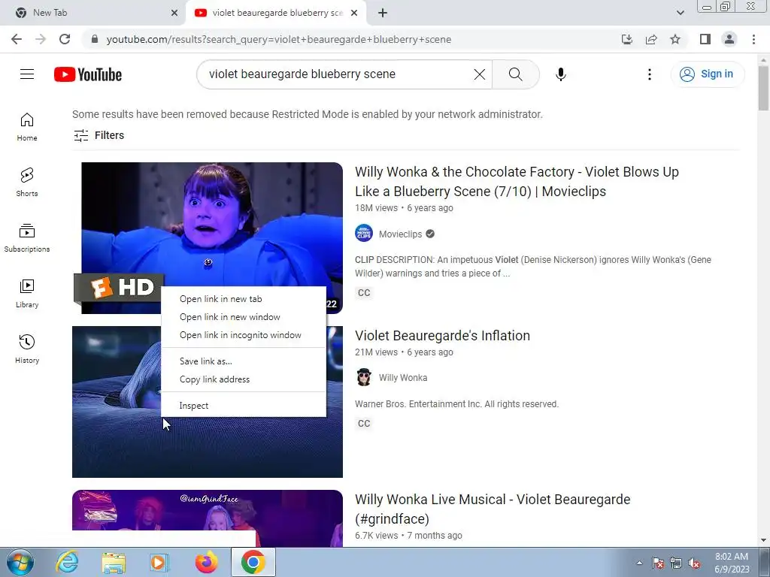This screenshot has width=770, height=577.
Task: Open Willy Wonka Live Musical video title
Action: pos(493,509)
